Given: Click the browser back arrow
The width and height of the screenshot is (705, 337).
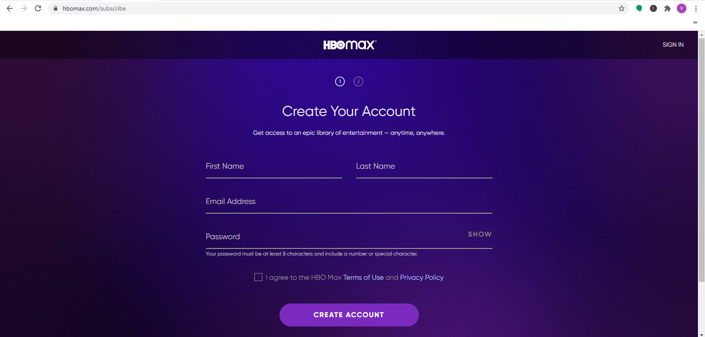Looking at the screenshot, I should tap(10, 8).
